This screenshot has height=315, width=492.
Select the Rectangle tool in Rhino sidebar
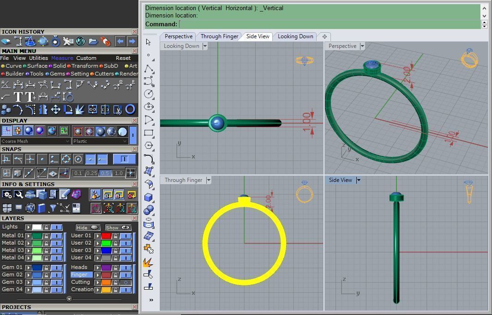149,133
